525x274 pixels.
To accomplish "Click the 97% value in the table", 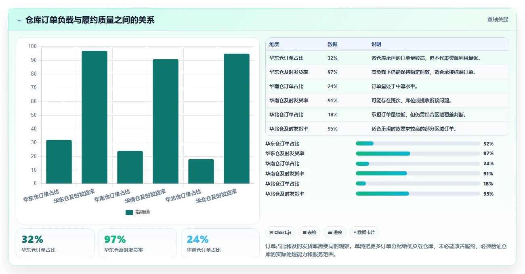I will click(x=332, y=72).
